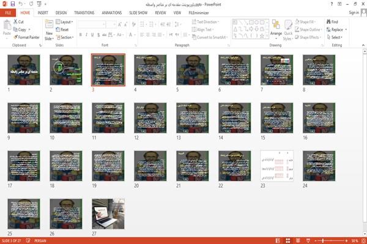Open the FILE tab
The width and height of the screenshot is (367, 244).
(x=8, y=13)
